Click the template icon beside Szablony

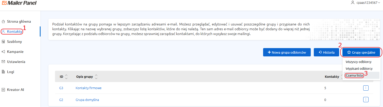pos(3,42)
